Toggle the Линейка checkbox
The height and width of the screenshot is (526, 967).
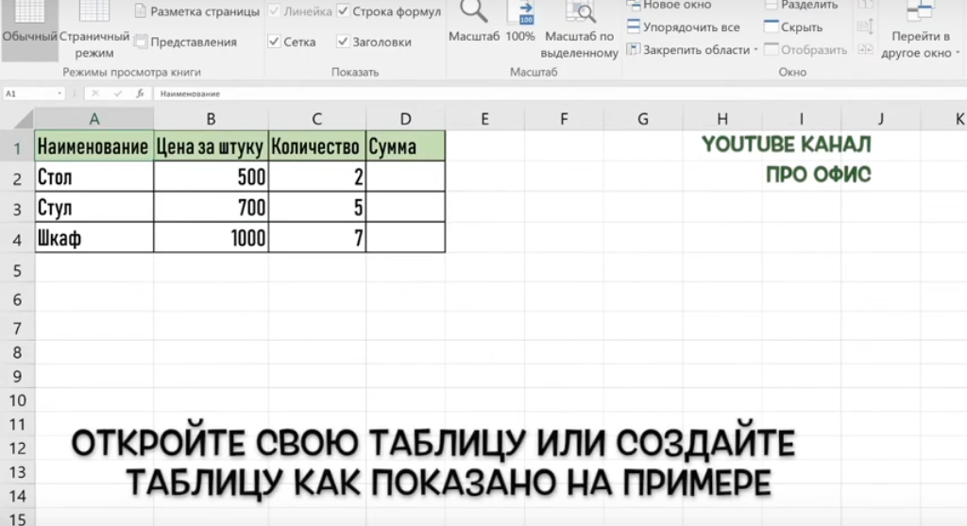point(275,11)
